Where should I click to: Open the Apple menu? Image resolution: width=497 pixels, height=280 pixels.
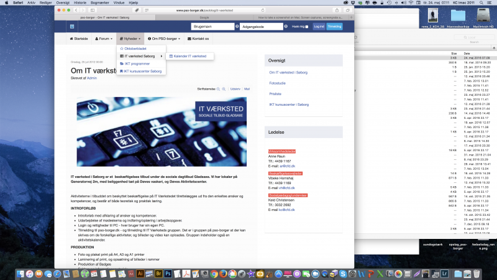[x=6, y=2]
